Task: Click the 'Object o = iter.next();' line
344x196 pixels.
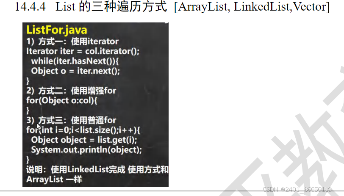Action: coord(75,71)
